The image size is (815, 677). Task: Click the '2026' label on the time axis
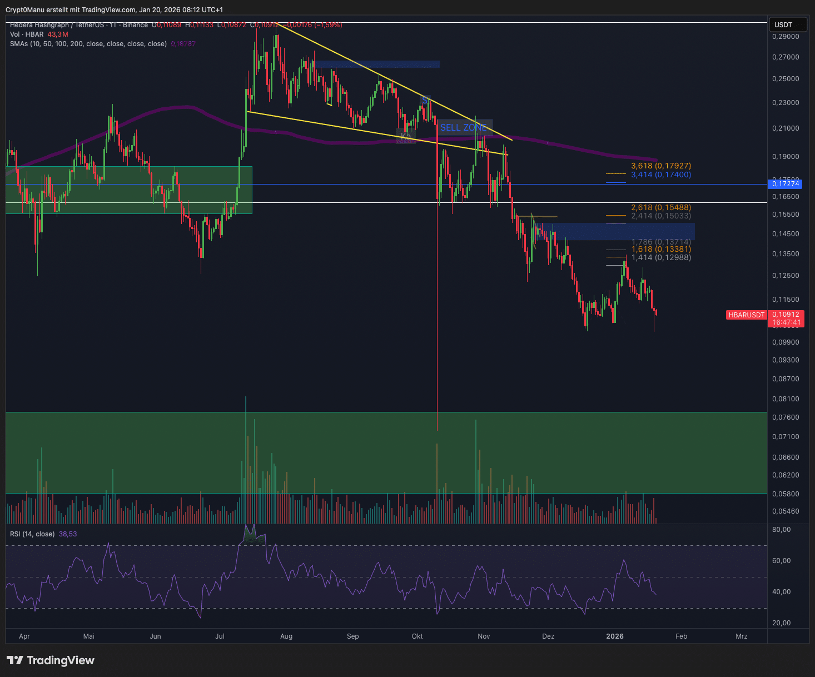point(615,636)
